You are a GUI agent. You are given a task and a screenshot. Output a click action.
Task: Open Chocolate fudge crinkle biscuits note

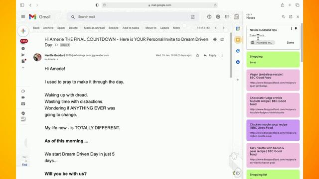click(x=273, y=105)
